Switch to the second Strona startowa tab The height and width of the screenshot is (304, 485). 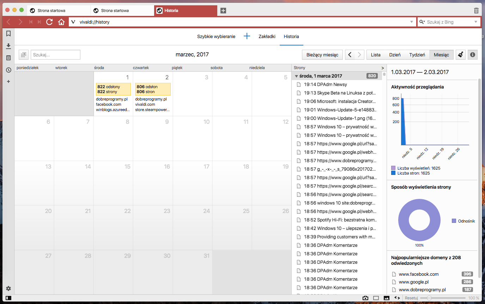(122, 11)
